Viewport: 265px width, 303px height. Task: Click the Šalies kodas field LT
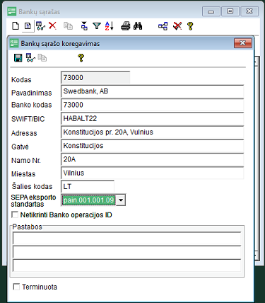pyautogui.click(x=88, y=186)
